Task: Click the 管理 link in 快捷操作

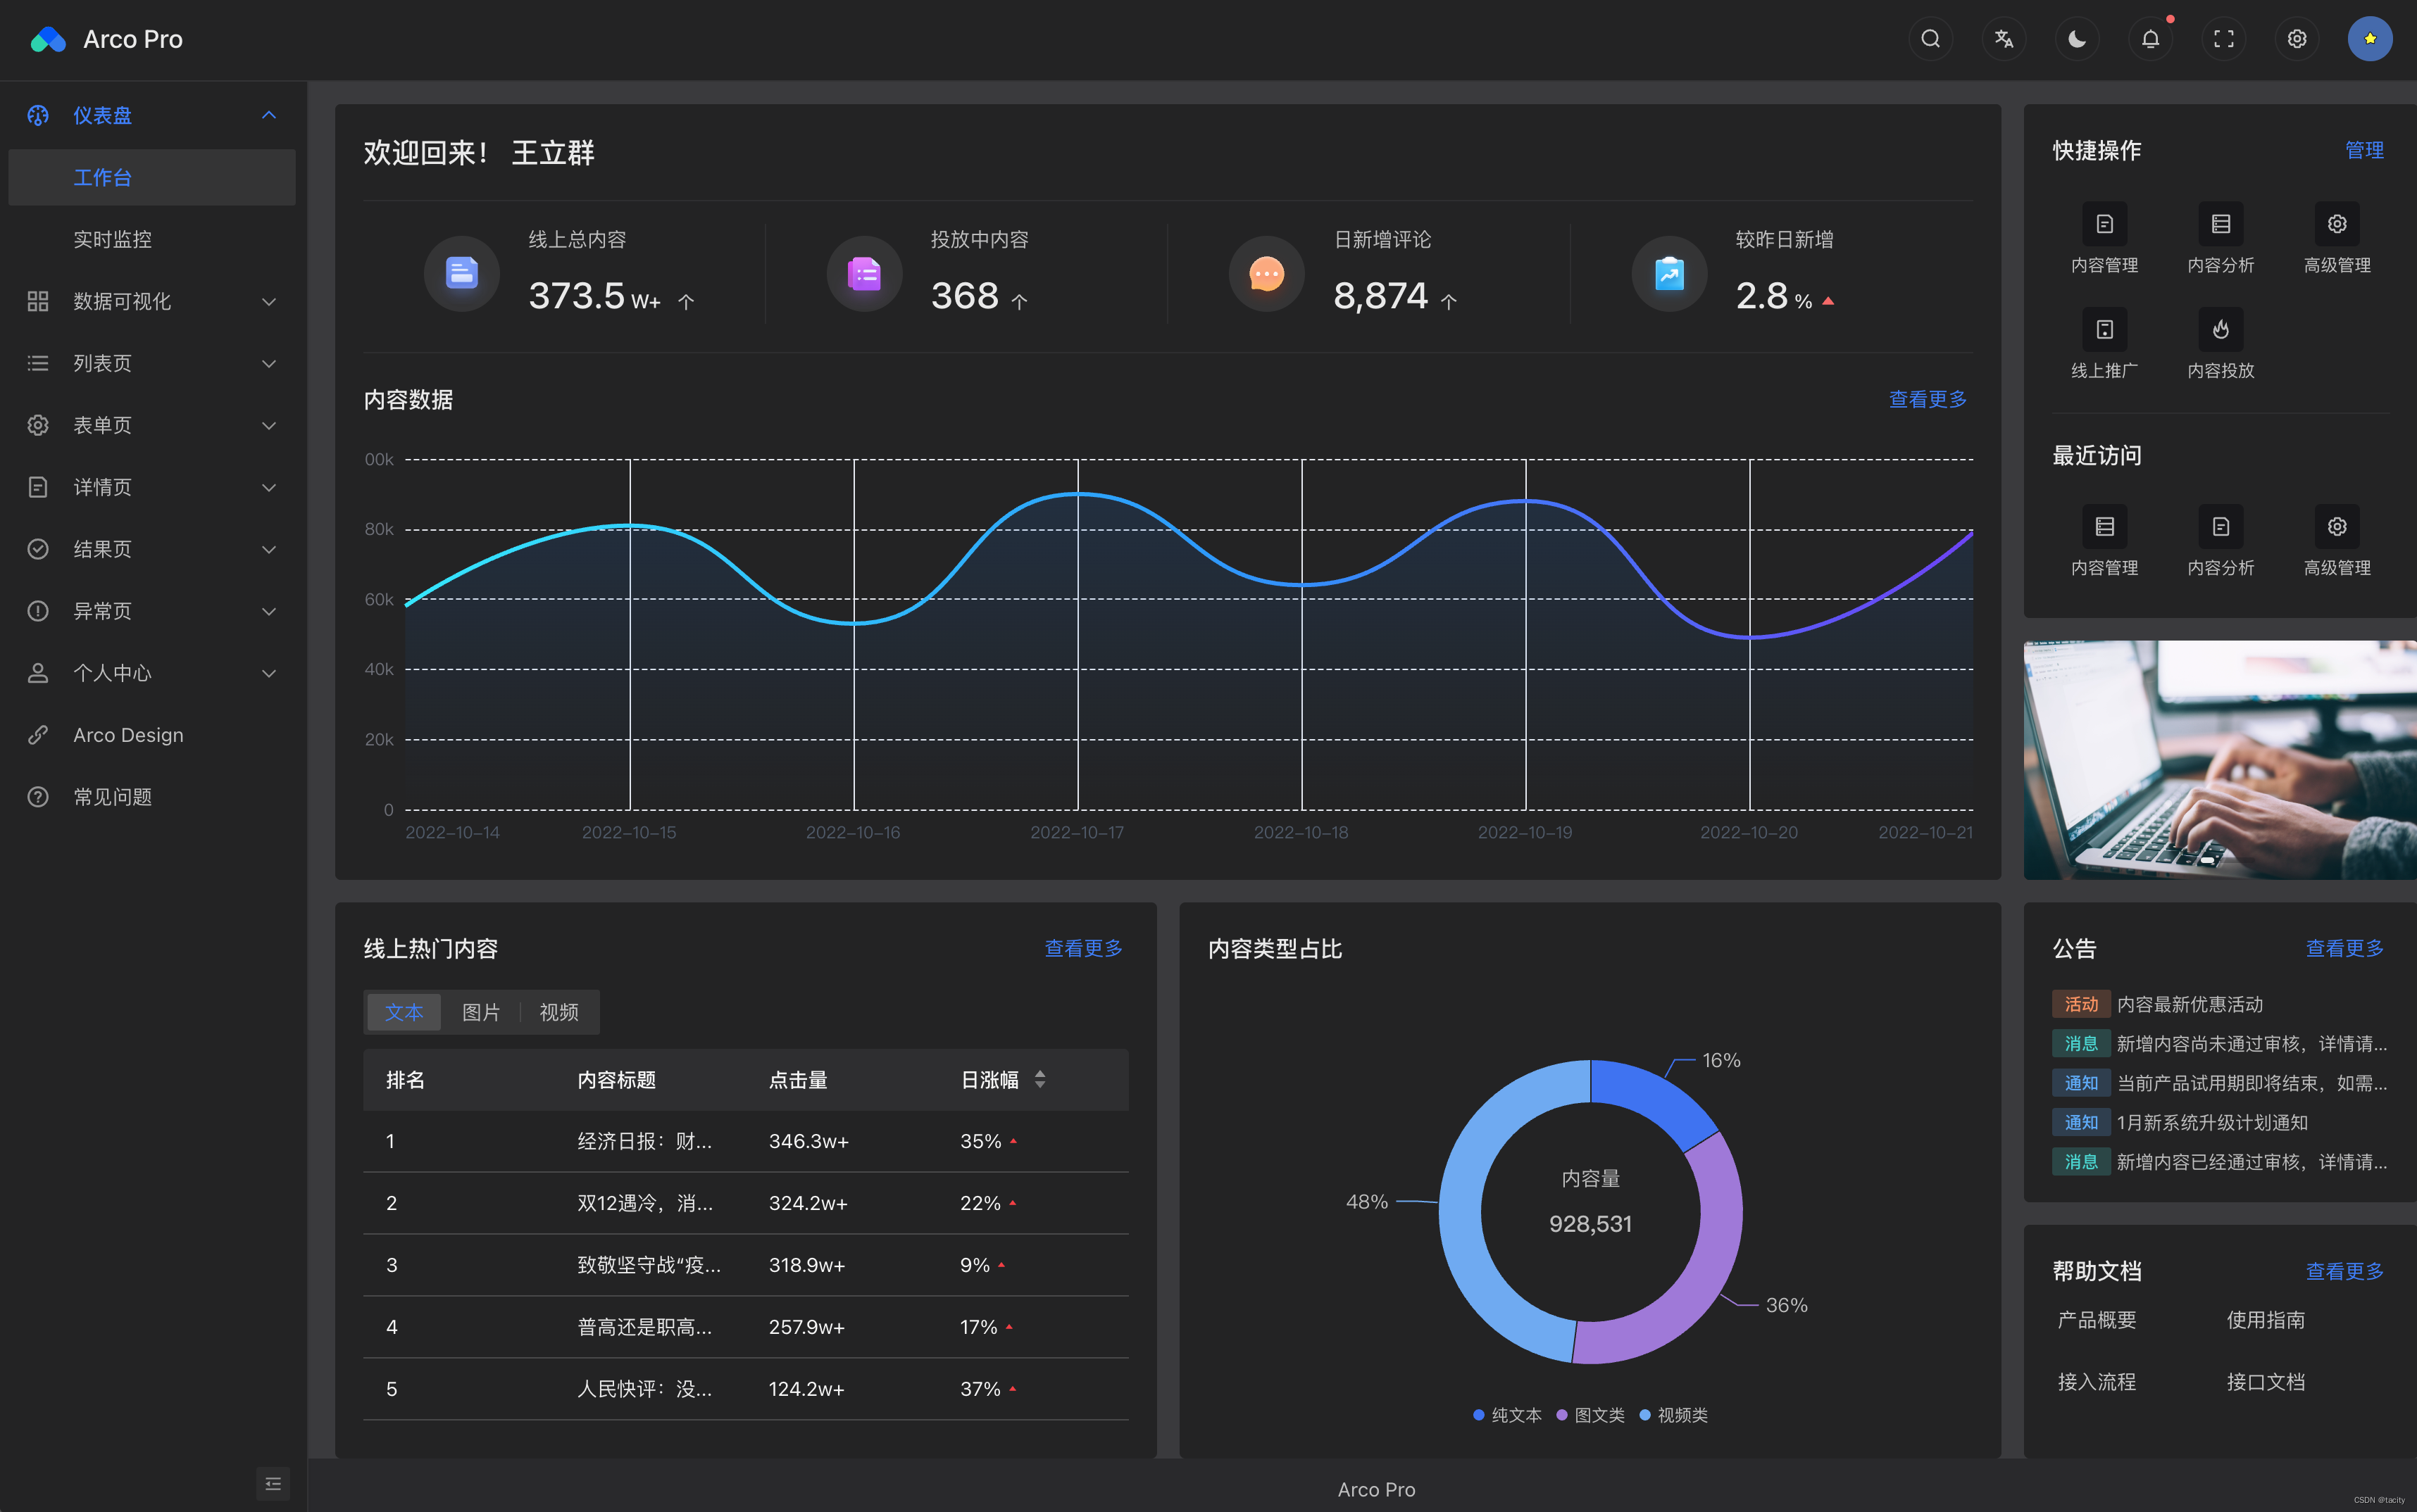Action: pyautogui.click(x=2363, y=150)
